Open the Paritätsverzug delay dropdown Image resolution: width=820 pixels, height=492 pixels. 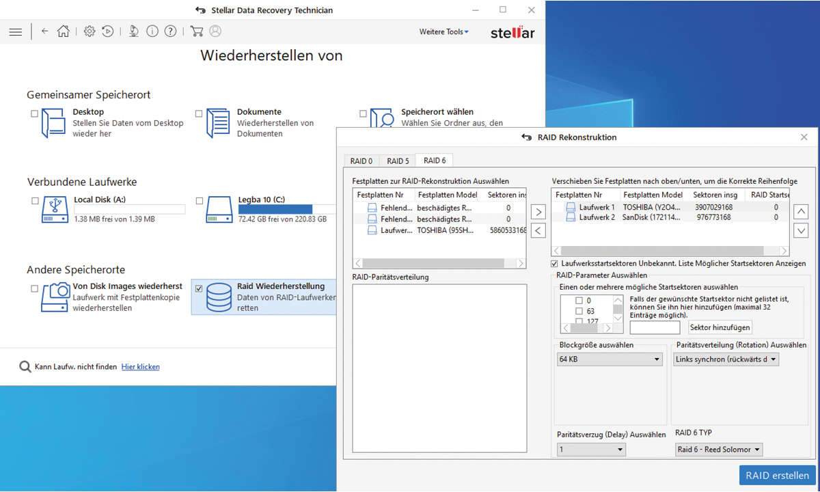click(591, 450)
